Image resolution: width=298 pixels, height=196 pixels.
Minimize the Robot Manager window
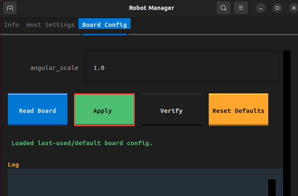(261, 8)
